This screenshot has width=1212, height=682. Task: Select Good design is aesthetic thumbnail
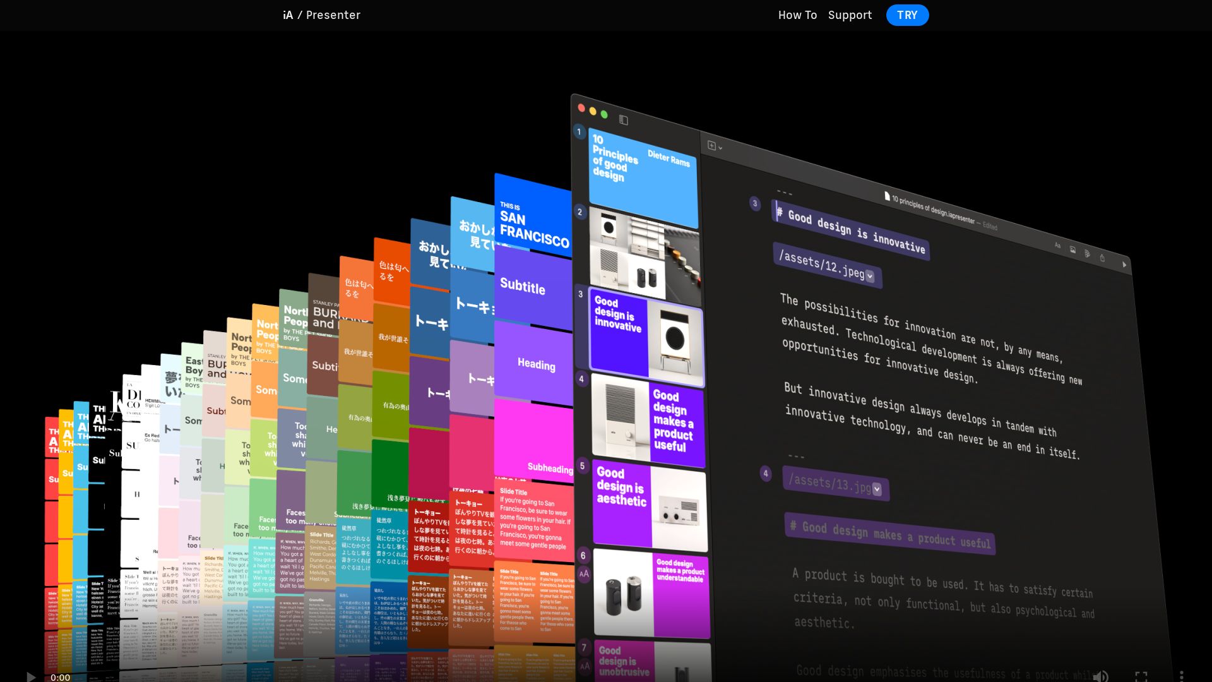(649, 505)
